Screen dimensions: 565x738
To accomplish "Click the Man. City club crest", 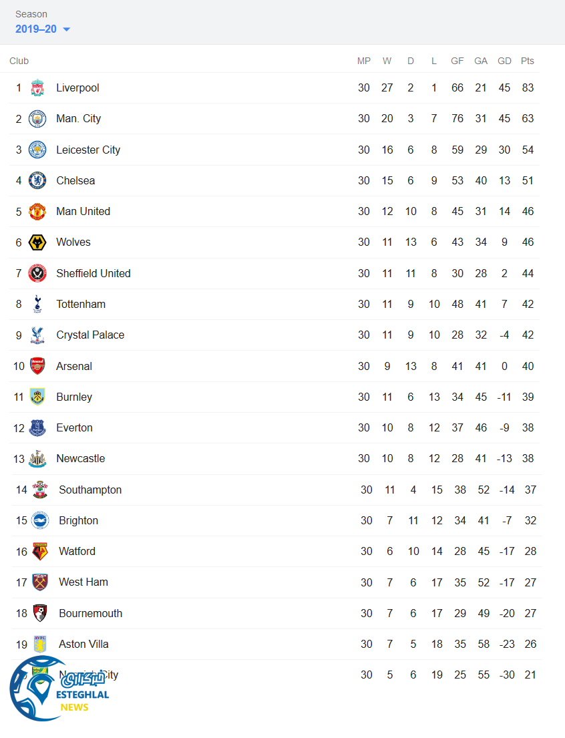I will [37, 119].
